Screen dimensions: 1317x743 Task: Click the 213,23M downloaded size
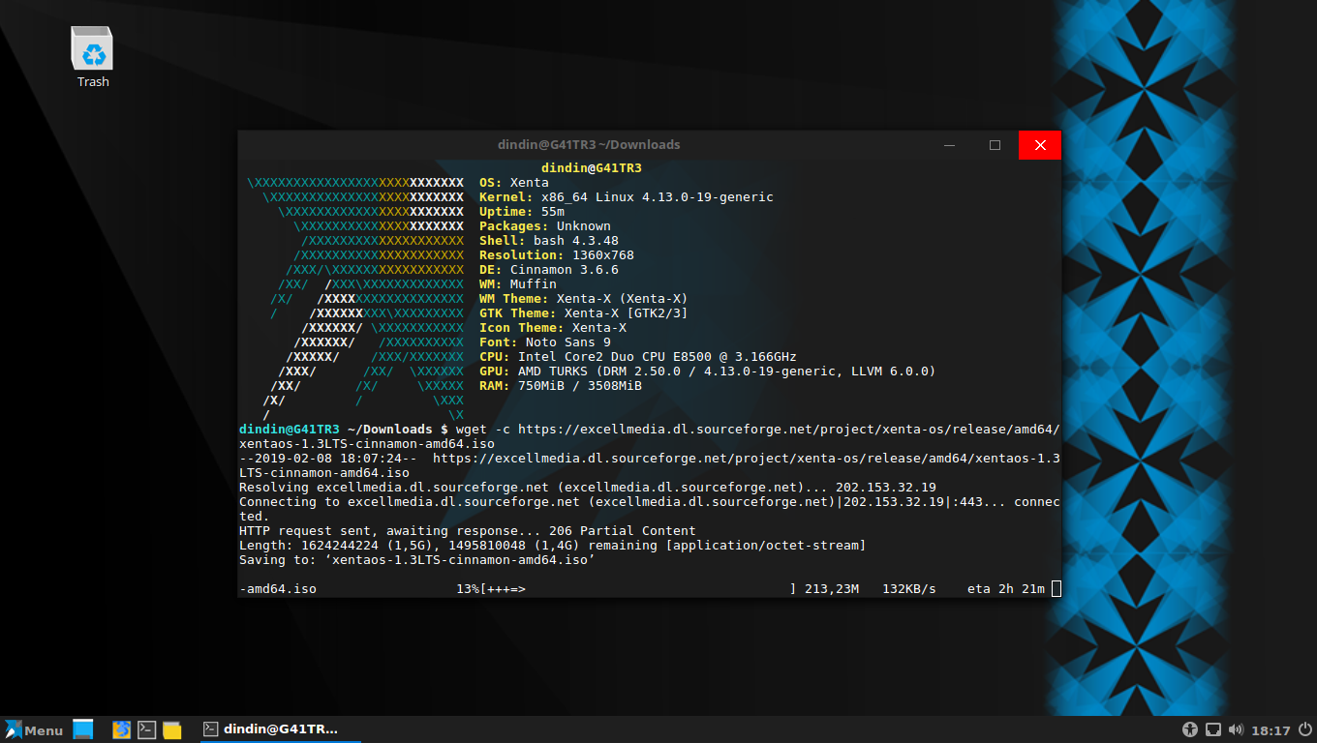tap(832, 589)
